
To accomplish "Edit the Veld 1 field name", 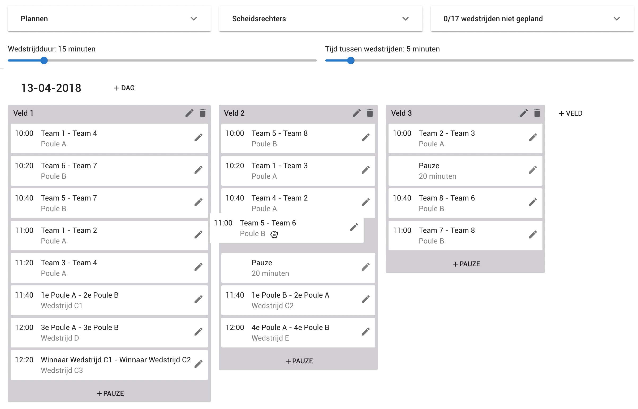I will point(189,113).
